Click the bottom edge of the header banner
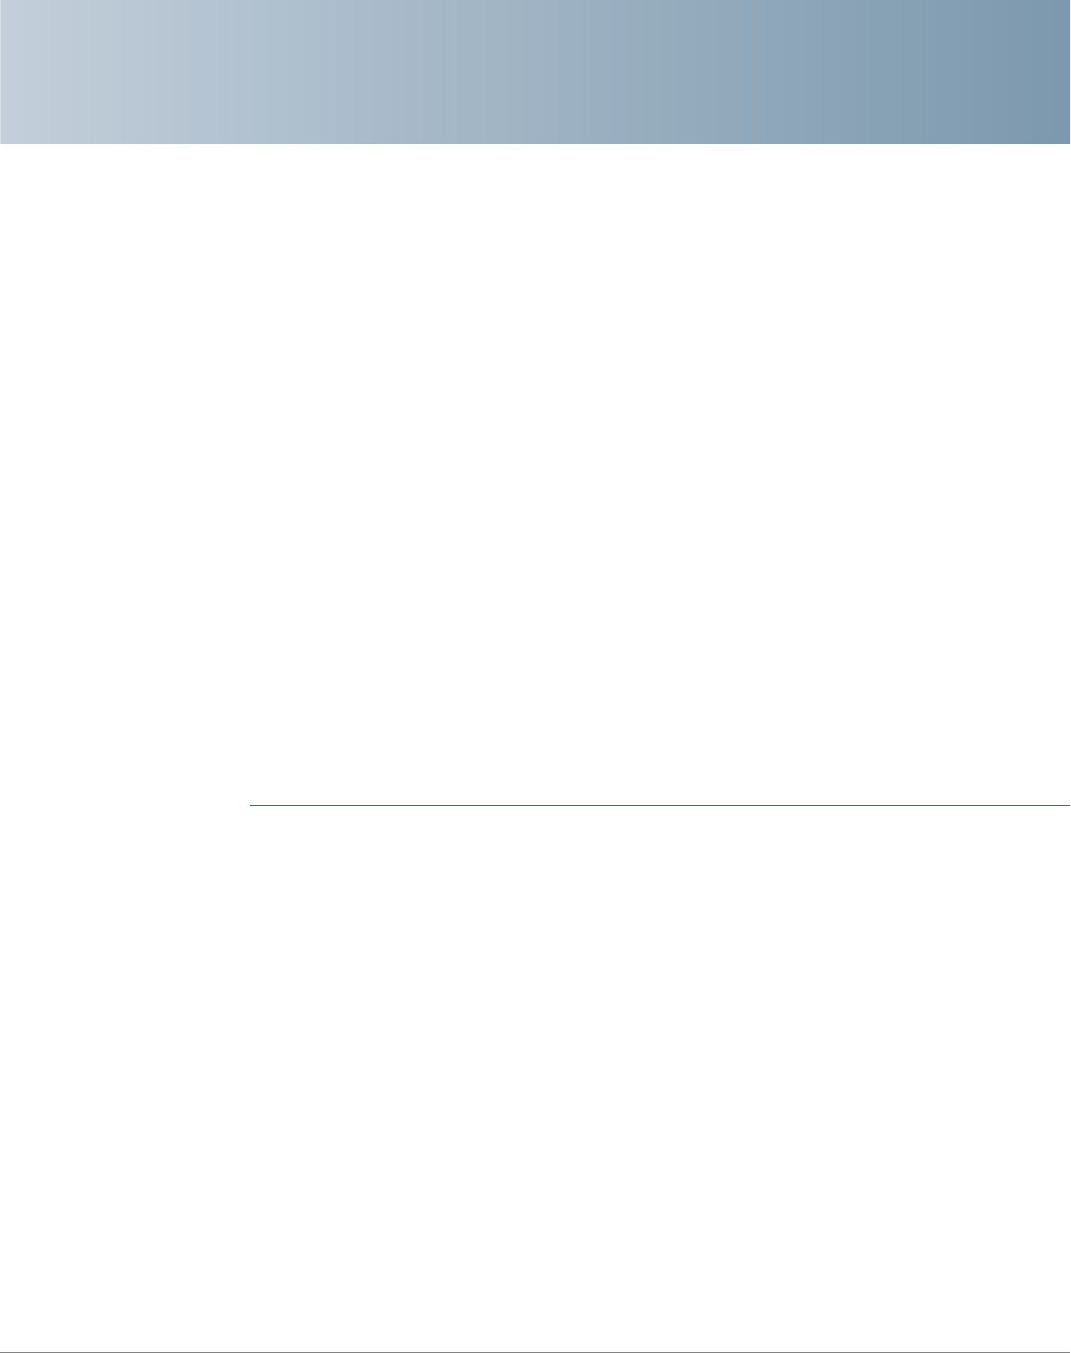The image size is (1071, 1353). pyautogui.click(x=535, y=142)
